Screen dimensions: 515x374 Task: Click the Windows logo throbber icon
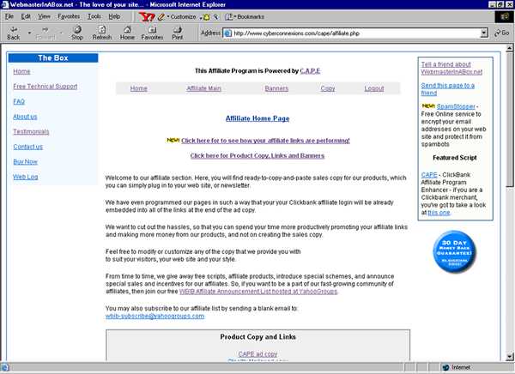pyautogui.click(x=504, y=17)
